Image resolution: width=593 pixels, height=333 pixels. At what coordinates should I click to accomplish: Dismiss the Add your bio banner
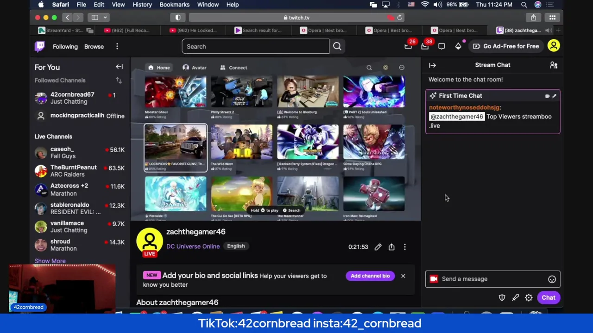click(x=403, y=276)
